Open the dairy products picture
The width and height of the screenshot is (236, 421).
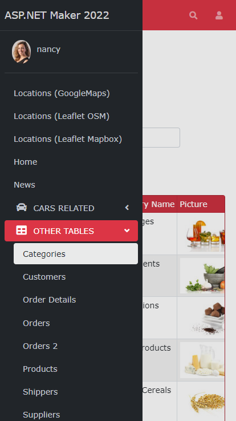click(202, 360)
